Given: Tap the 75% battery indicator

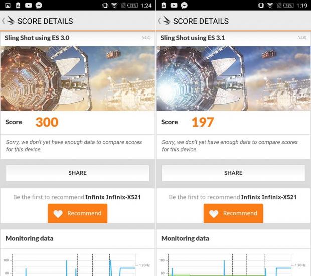Looking at the screenshot, I should pos(288,5).
